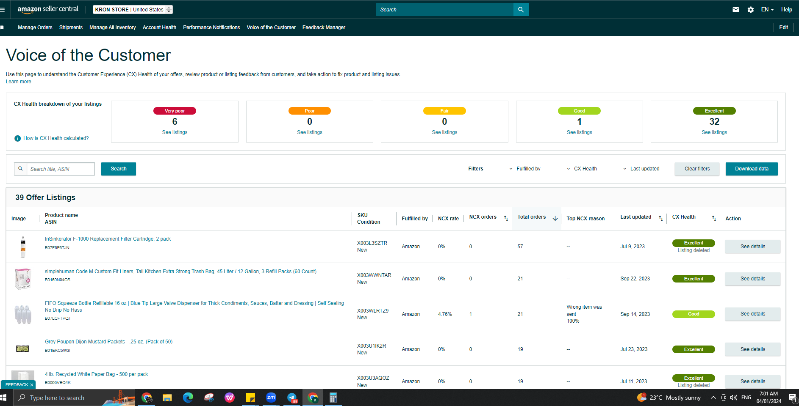Open Manage All Inventory
799x406 pixels.
tap(113, 27)
